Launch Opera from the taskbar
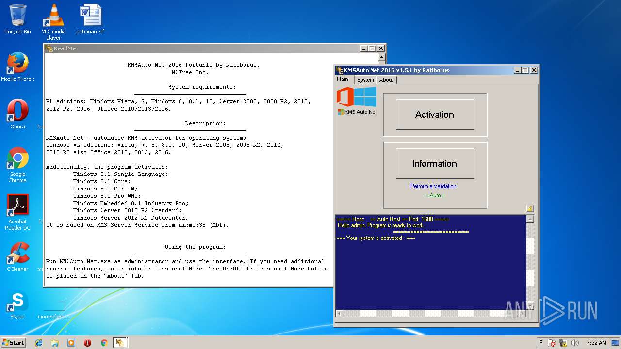621x349 pixels. (x=87, y=343)
